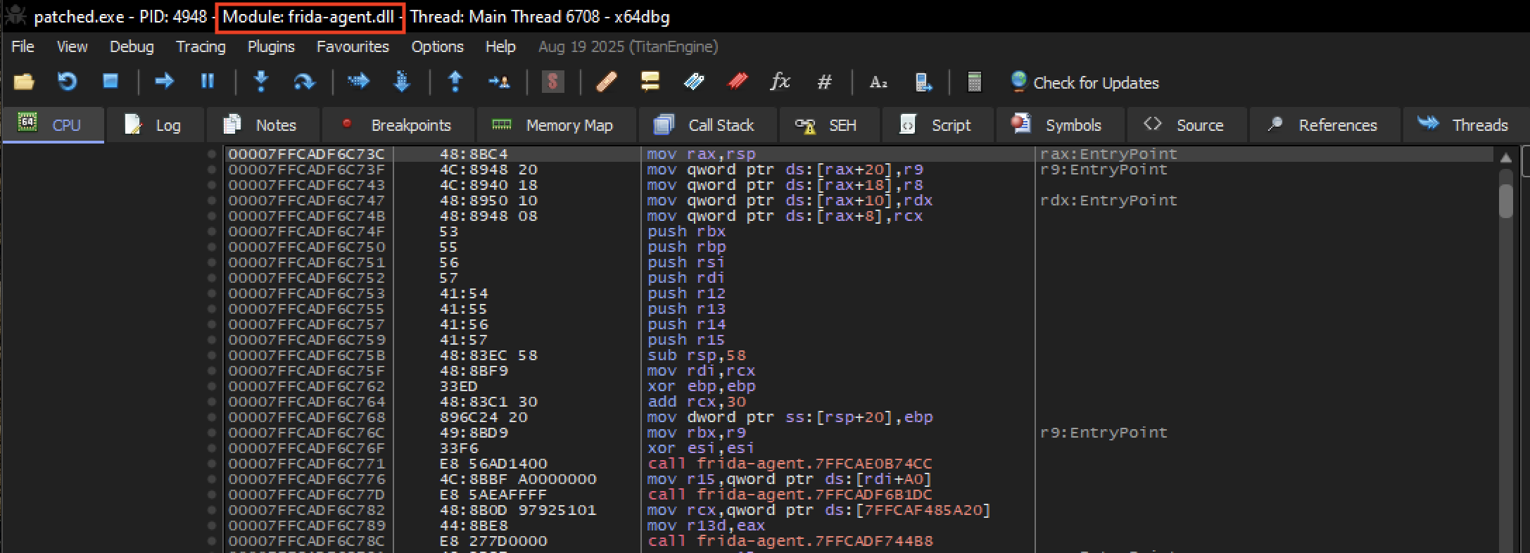Open the Functions list (fx icon)
The width and height of the screenshot is (1530, 553).
(x=780, y=82)
